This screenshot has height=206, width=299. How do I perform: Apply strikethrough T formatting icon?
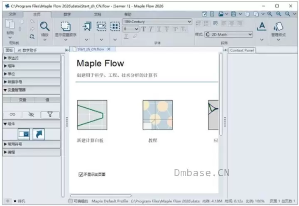(167, 29)
